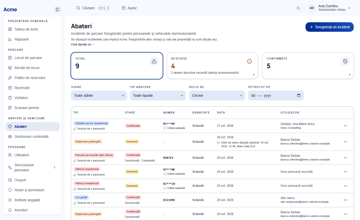Open row actions for plate B2***CN
The height and width of the screenshot is (220, 360).
pyautogui.click(x=345, y=186)
